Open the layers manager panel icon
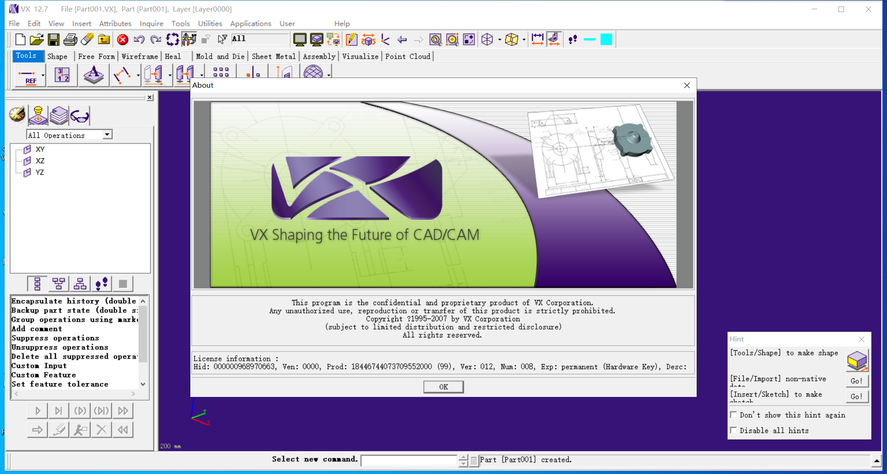 click(59, 115)
